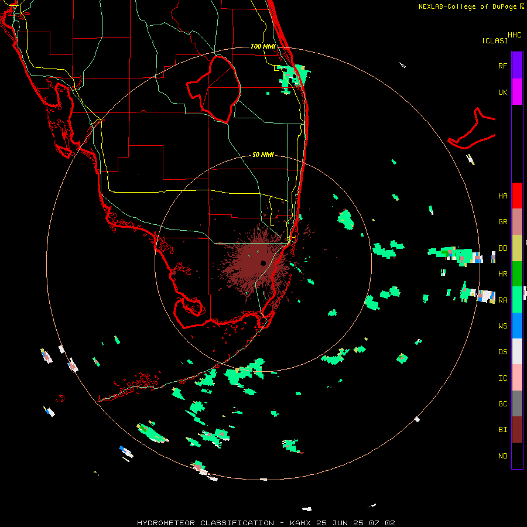Click the KAMX radar site center dot
This screenshot has width=527, height=527.
pos(263,263)
